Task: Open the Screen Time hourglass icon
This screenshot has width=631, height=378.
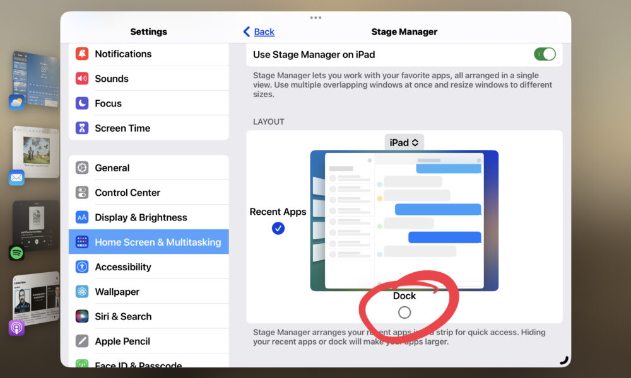Action: coord(82,128)
